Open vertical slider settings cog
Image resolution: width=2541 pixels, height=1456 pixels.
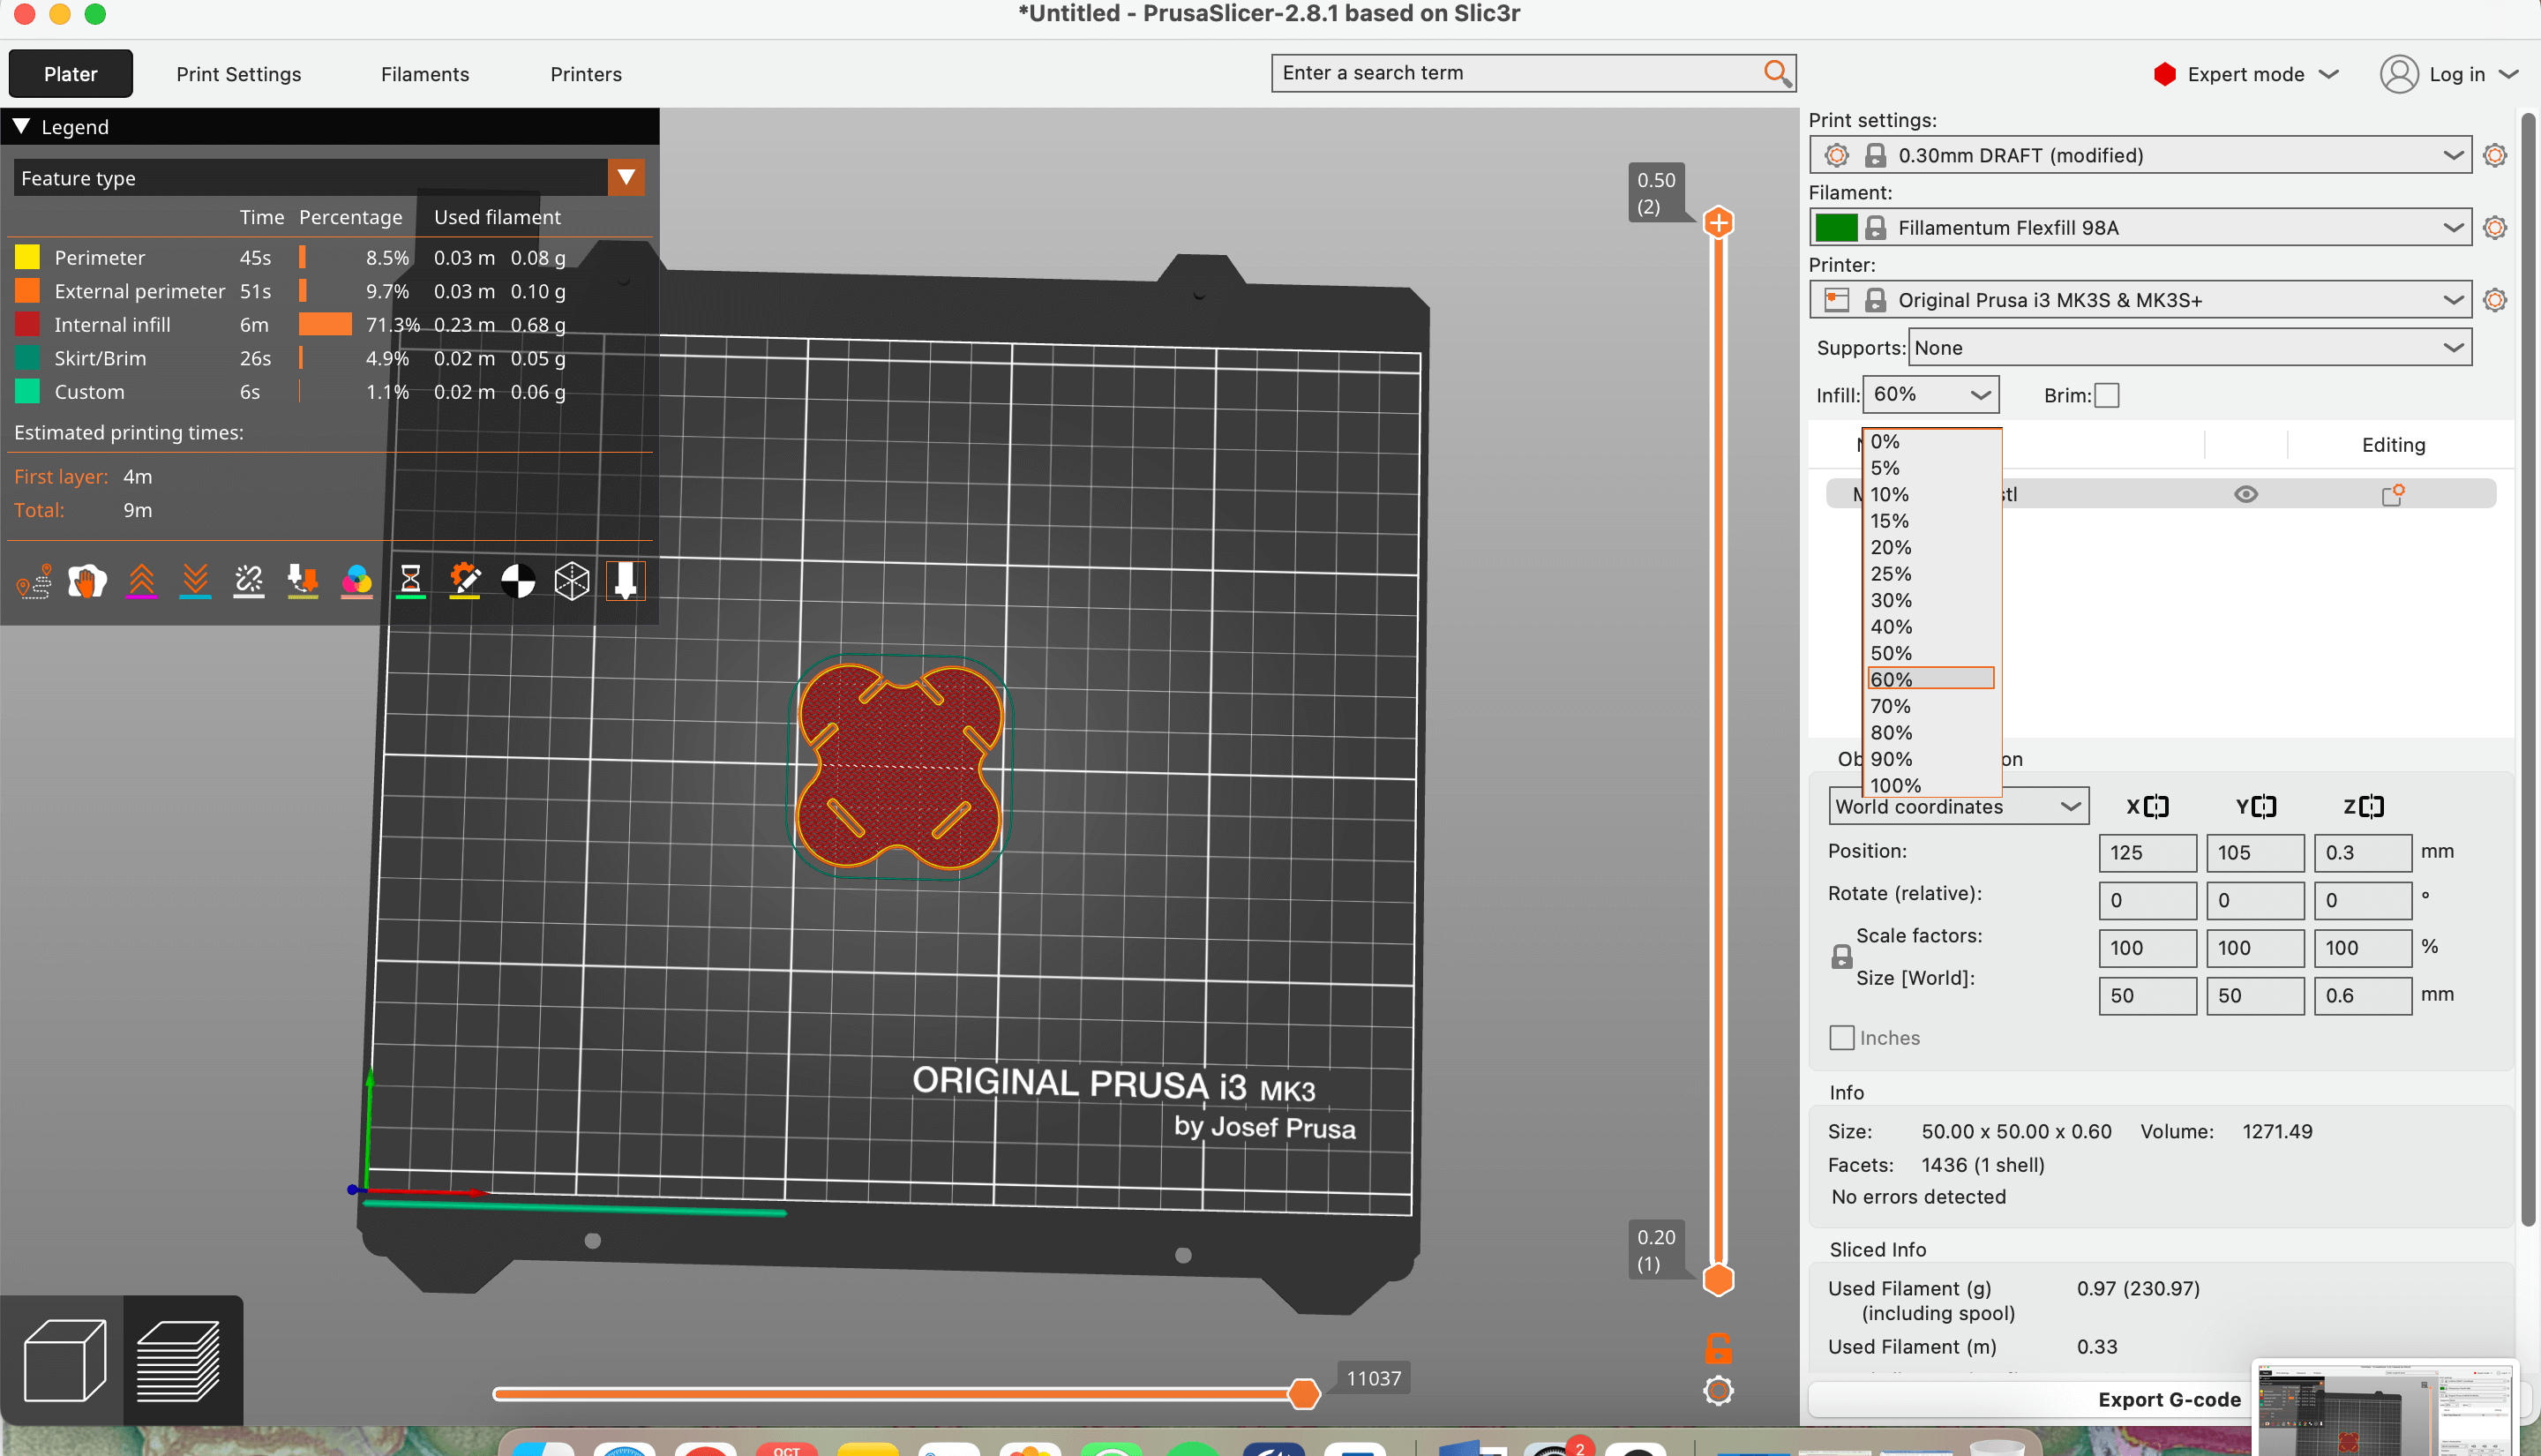click(x=1719, y=1391)
